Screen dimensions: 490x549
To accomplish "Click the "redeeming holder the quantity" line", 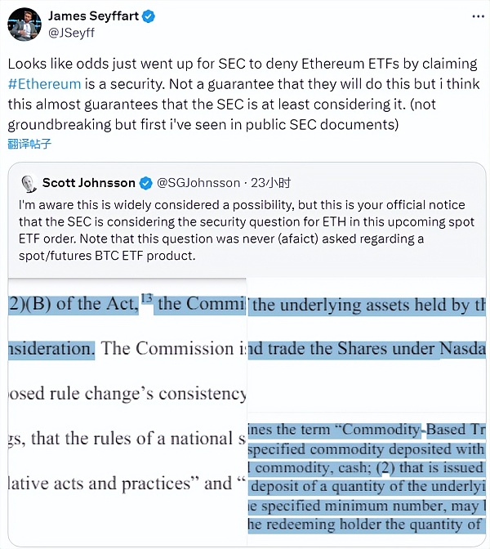I will tap(367, 524).
